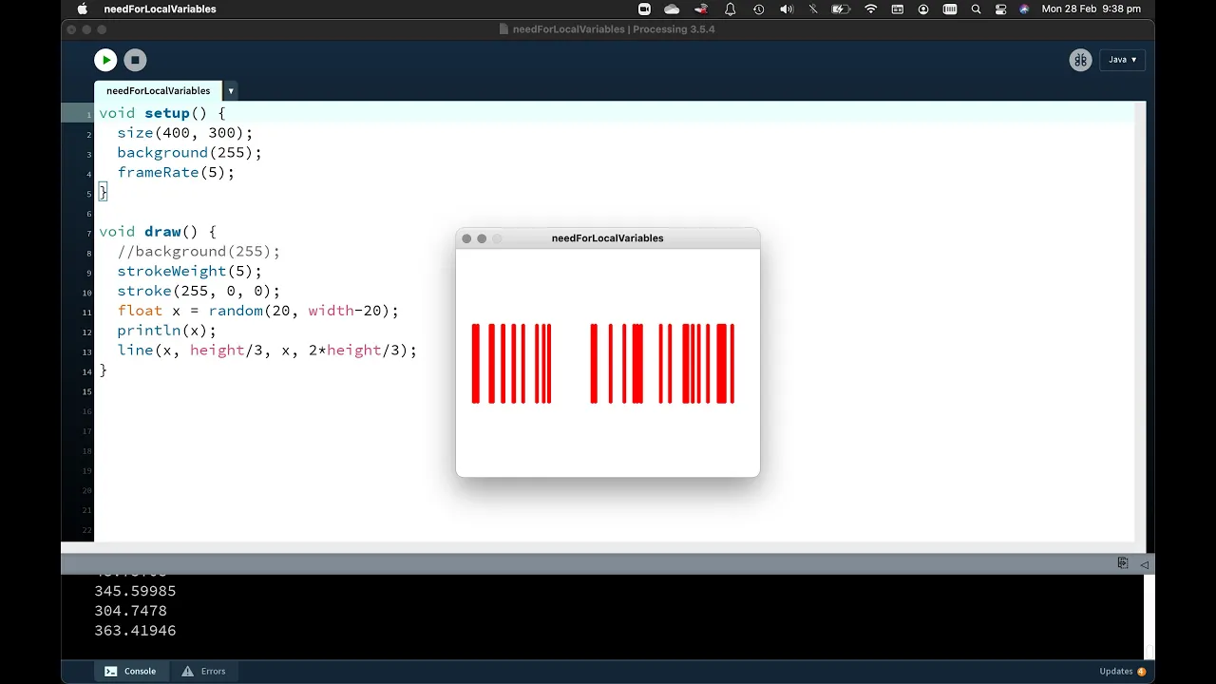Open the Updates notification
Viewport: 1216px width, 684px height.
click(1122, 671)
